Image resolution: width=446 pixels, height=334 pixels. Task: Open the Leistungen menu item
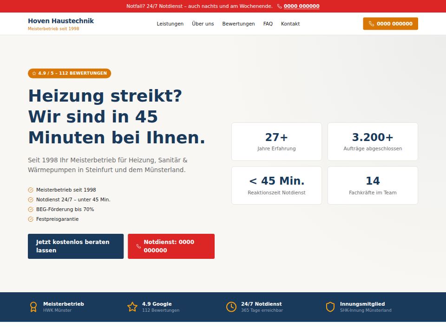tap(170, 24)
